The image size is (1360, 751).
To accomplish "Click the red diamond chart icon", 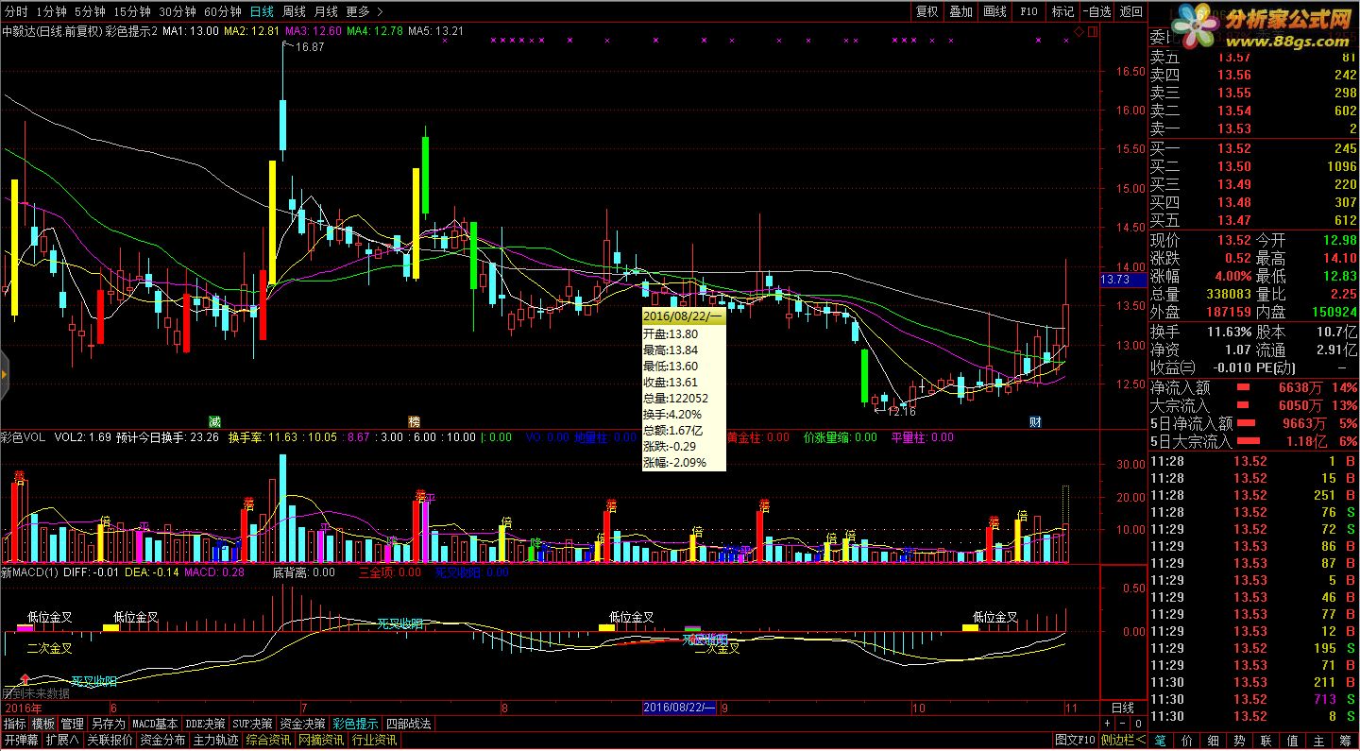I will tap(1079, 31).
